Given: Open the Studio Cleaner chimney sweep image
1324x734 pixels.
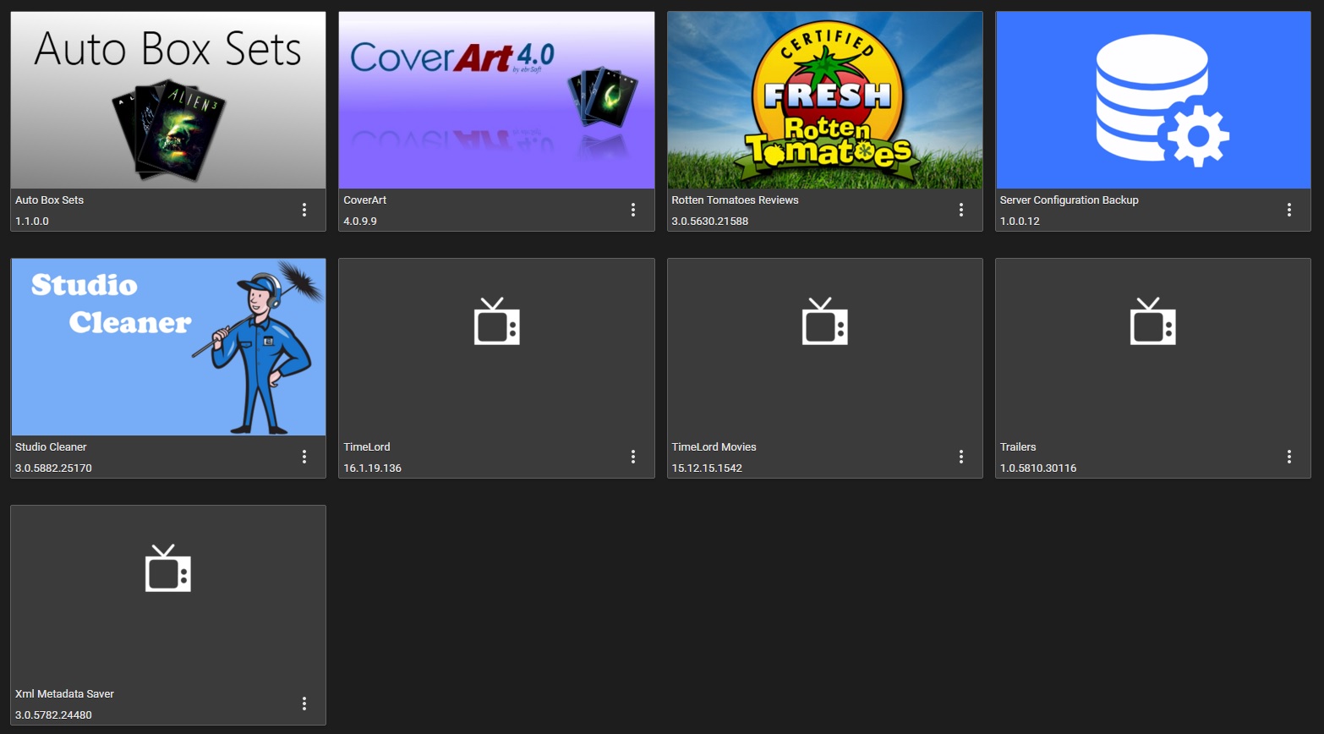Looking at the screenshot, I should click(x=168, y=348).
